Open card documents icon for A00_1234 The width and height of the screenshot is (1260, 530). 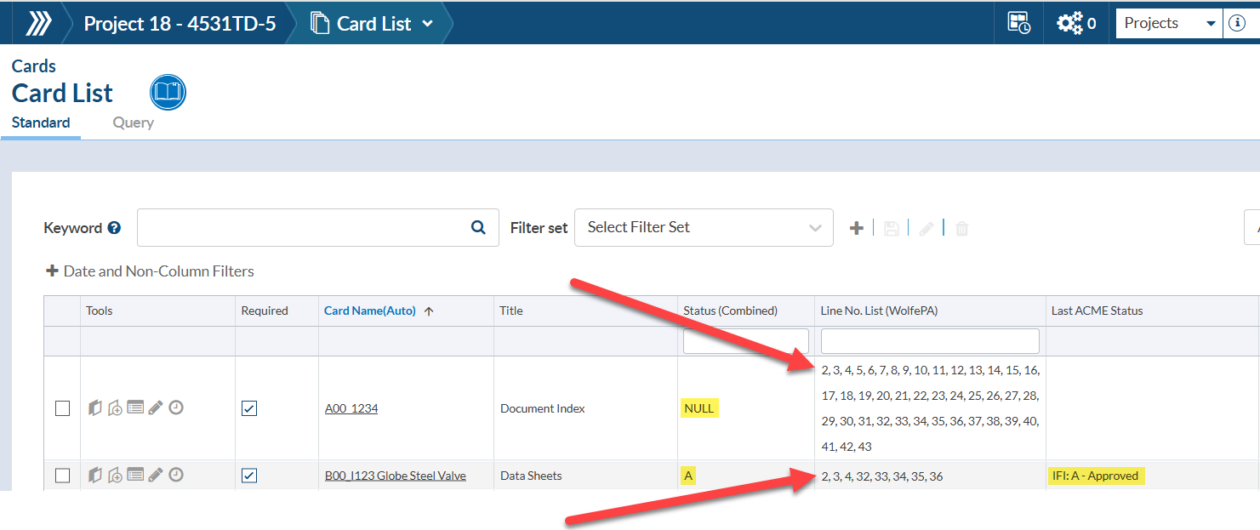point(95,408)
